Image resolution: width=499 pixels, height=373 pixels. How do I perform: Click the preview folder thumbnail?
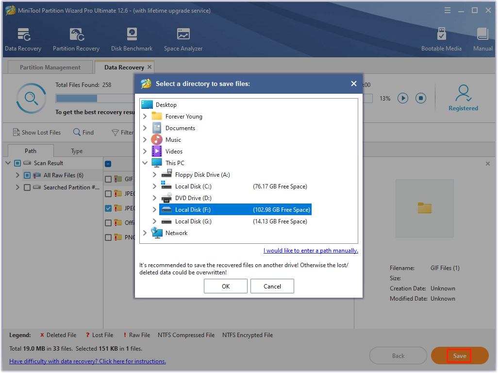pyautogui.click(x=425, y=208)
